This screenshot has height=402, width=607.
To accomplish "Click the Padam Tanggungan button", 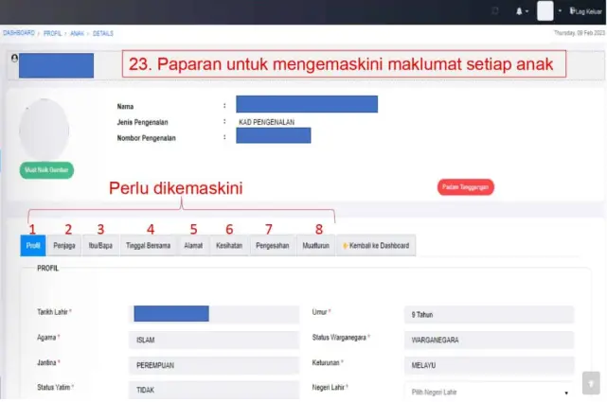I will 465,187.
